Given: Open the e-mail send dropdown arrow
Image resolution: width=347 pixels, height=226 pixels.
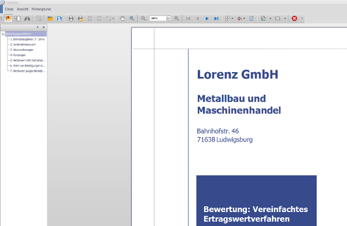Looking at the screenshot, I should 285,18.
